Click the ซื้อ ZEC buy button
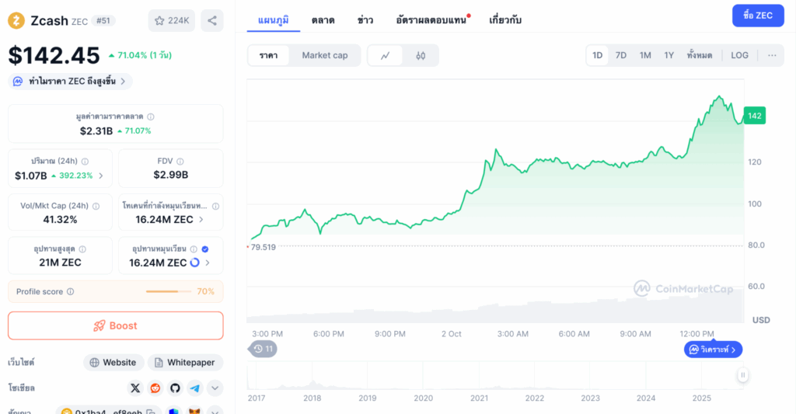The image size is (796, 414). coord(757,16)
